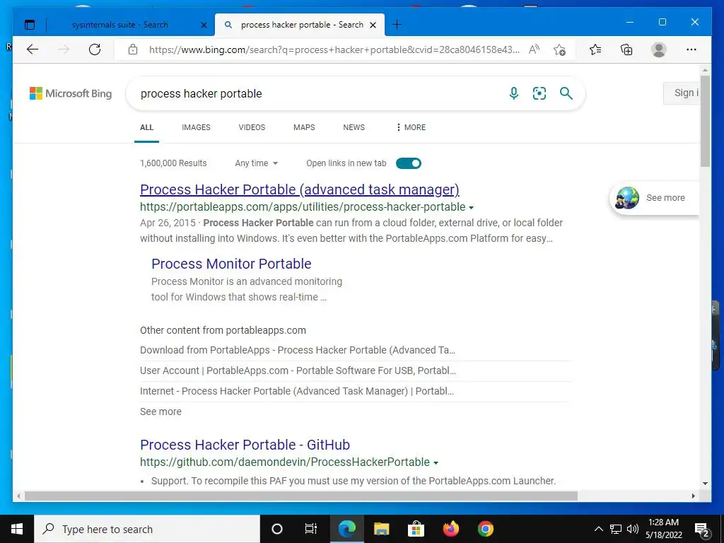Click the browser Back arrow
The width and height of the screenshot is (724, 543).
tap(33, 49)
